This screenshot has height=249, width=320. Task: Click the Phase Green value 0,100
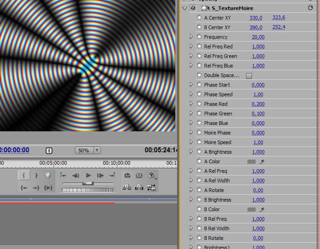(258, 114)
